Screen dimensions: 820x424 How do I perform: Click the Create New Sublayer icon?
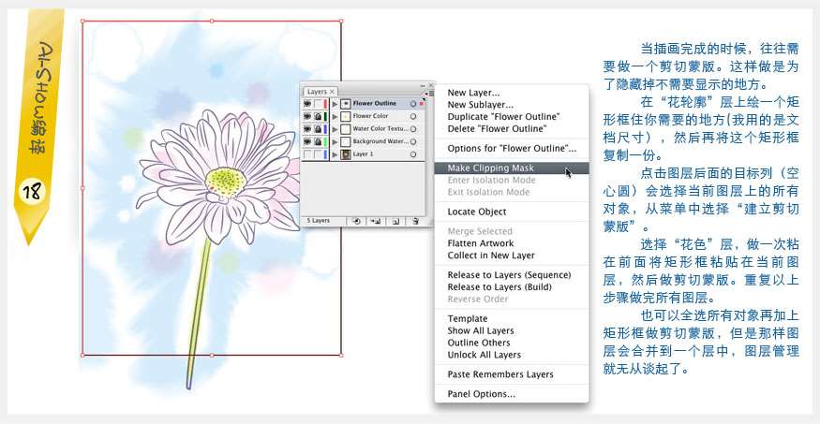(x=376, y=221)
